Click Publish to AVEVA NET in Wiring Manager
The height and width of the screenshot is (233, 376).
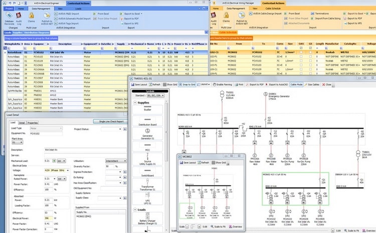[x=242, y=18]
